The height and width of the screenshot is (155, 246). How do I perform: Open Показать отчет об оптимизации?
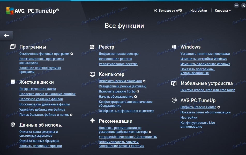[206, 112]
